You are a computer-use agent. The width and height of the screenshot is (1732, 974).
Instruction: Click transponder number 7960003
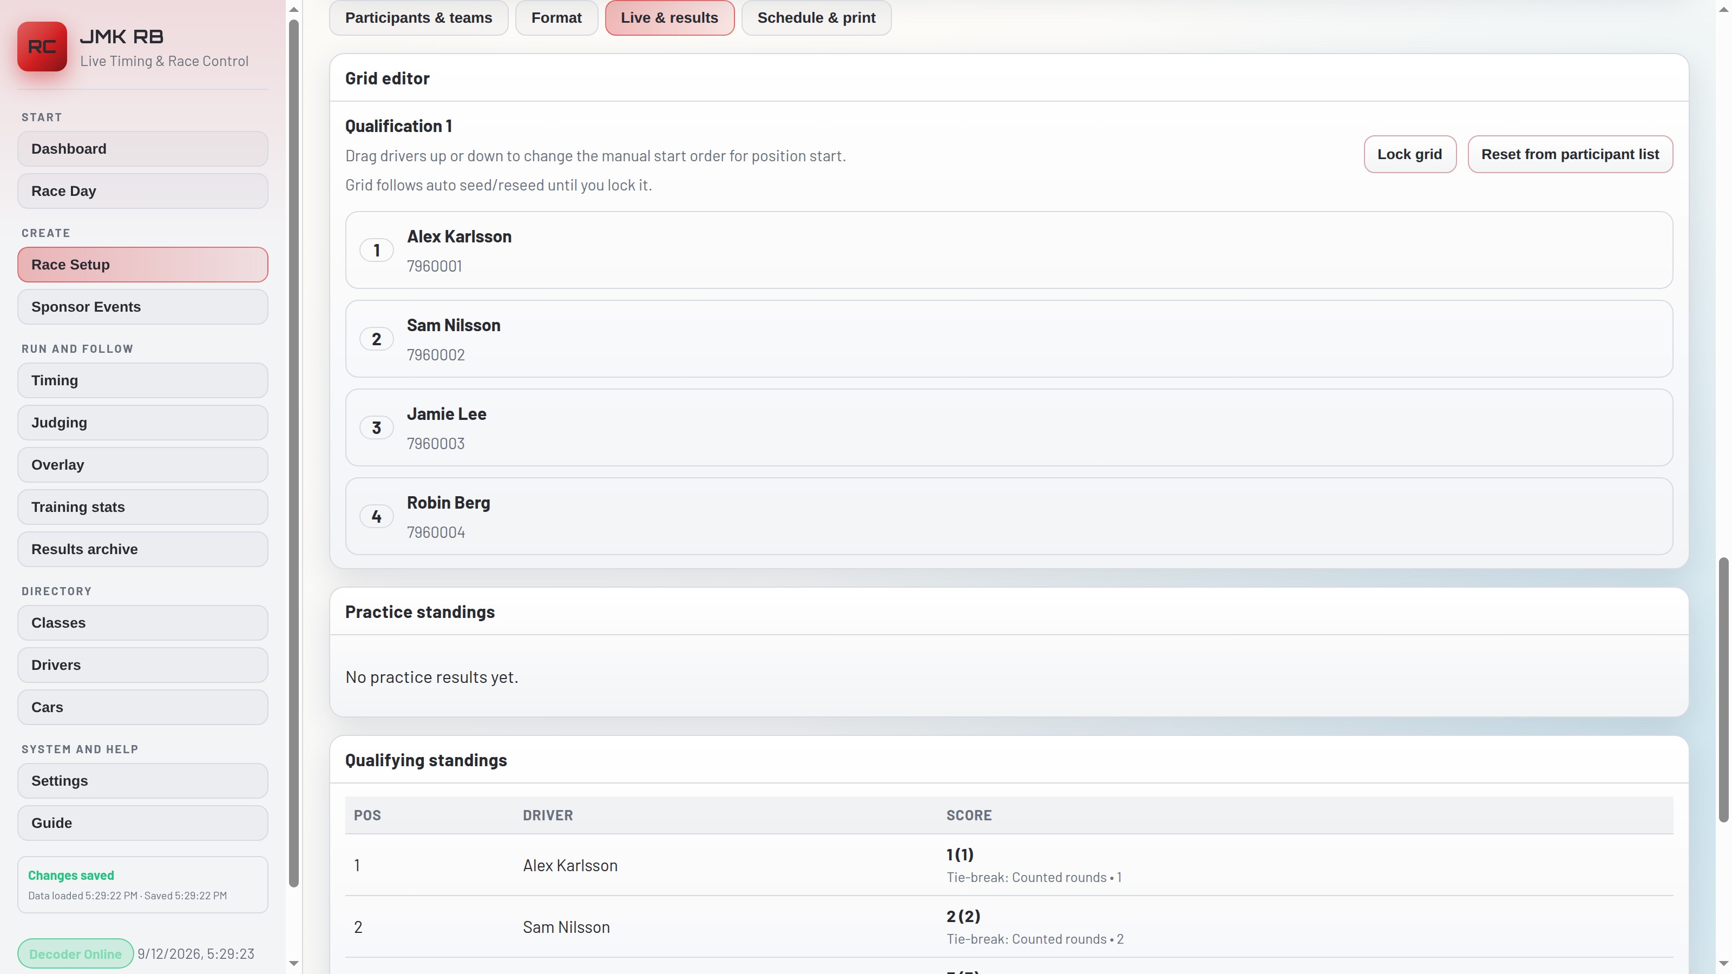tap(436, 444)
